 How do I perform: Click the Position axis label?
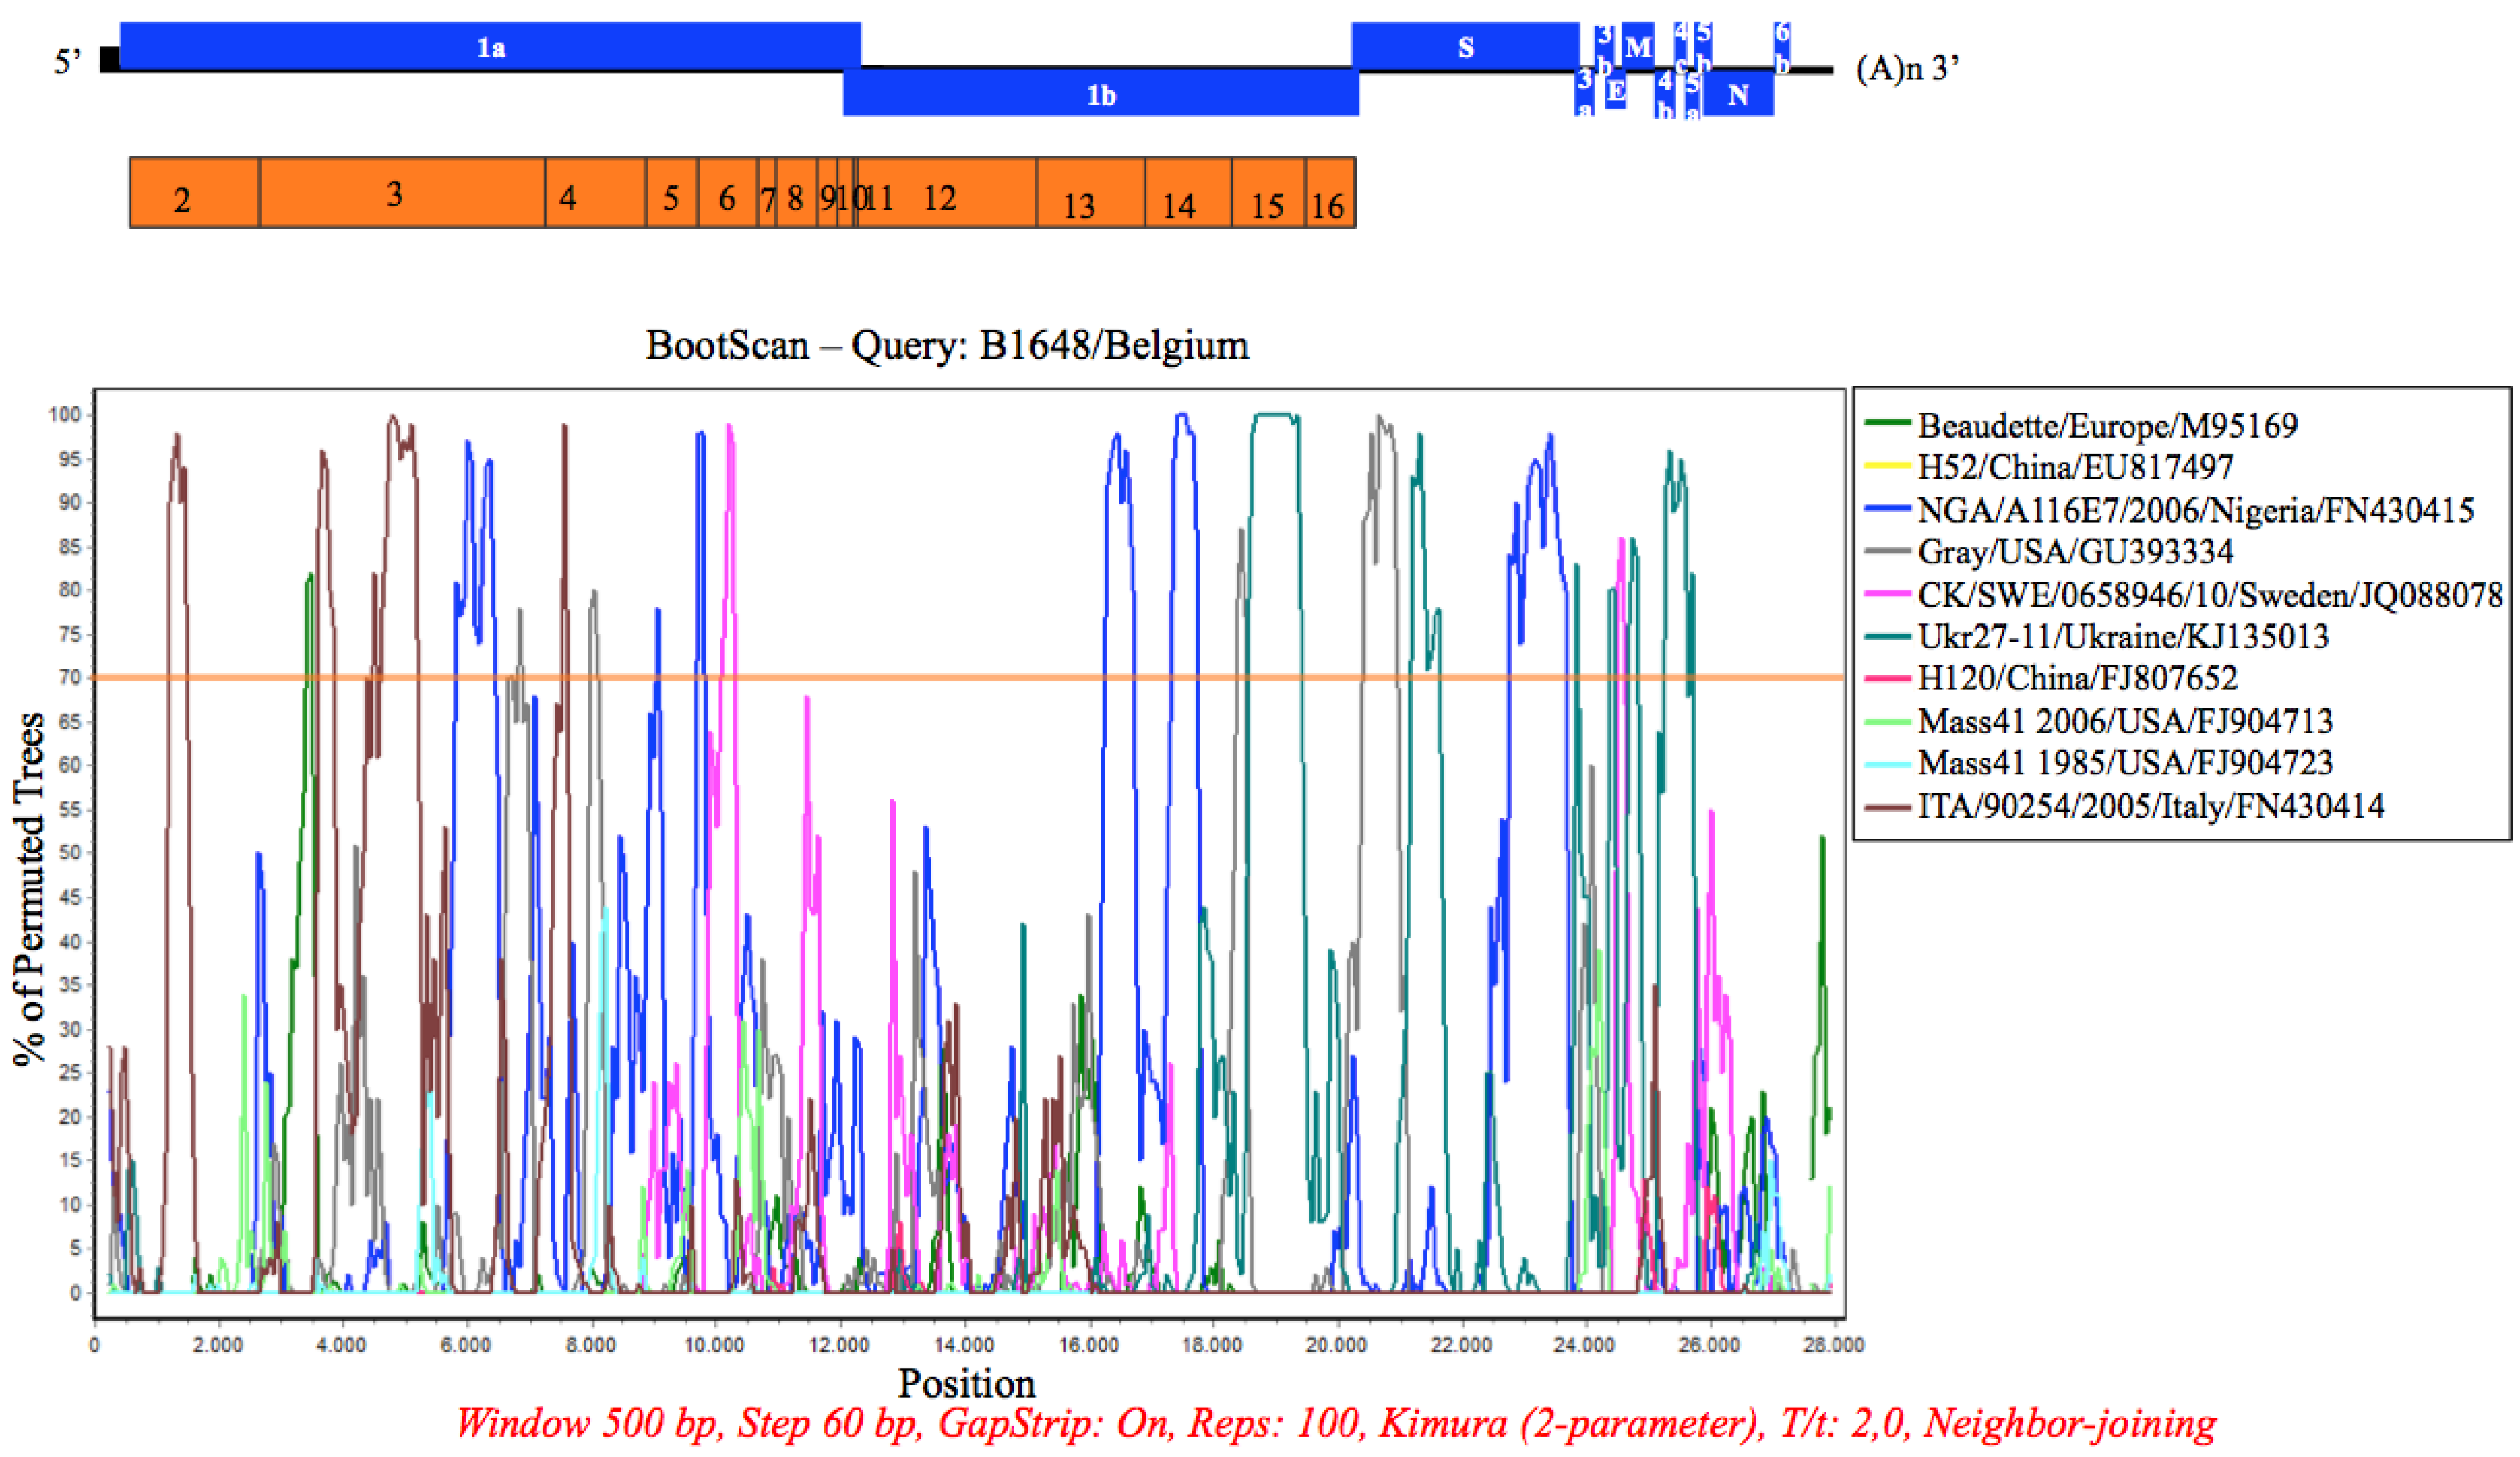(966, 1383)
